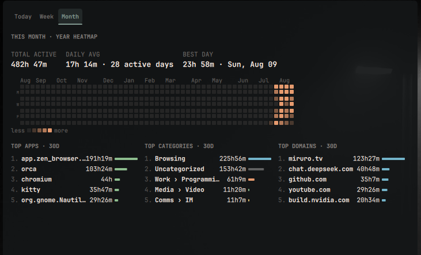Click the youtube.com domain row

tap(342, 190)
